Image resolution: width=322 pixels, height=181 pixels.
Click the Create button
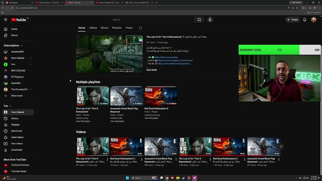[292, 20]
